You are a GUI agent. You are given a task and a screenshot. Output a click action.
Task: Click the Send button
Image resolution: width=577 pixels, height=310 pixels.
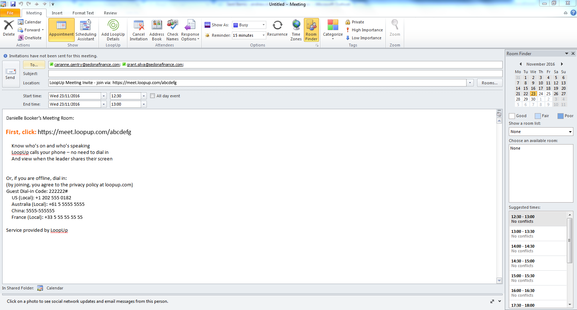point(10,74)
